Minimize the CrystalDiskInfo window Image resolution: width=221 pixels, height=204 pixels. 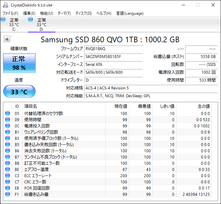(x=183, y=5)
